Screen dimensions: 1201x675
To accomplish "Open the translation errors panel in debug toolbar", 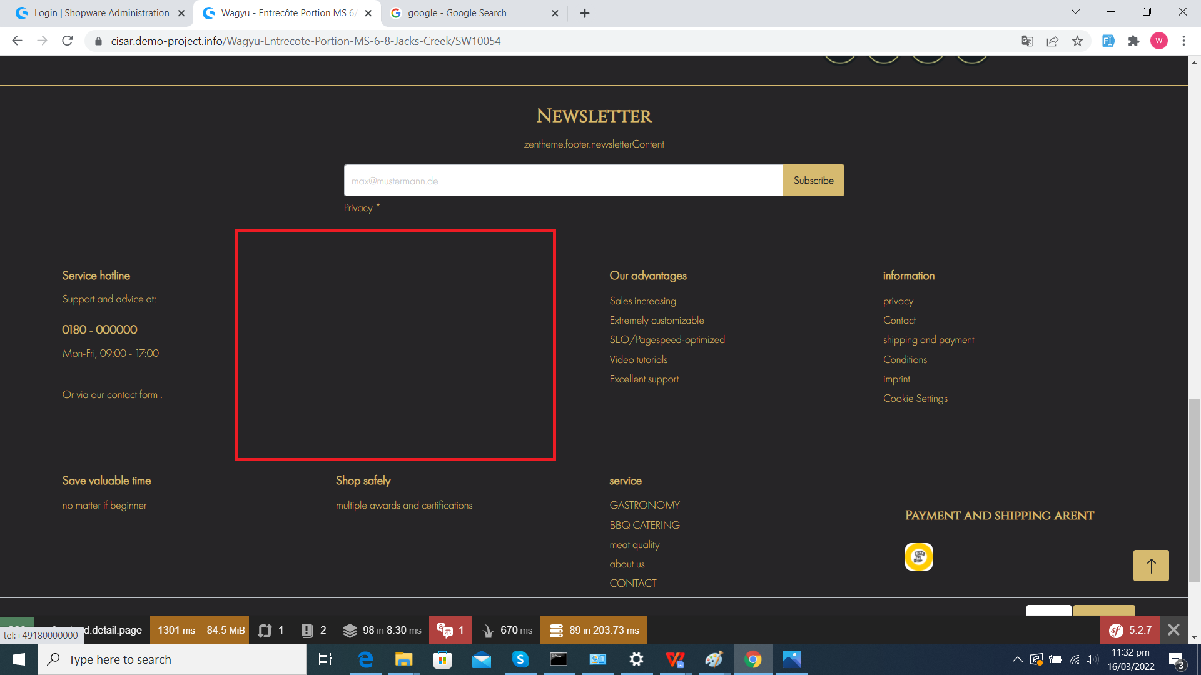I will (450, 630).
